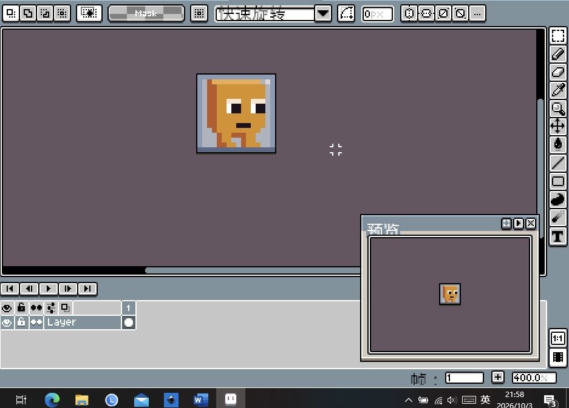This screenshot has height=408, width=569.
Task: Toggle visibility of the Layer row
Action: click(x=7, y=323)
